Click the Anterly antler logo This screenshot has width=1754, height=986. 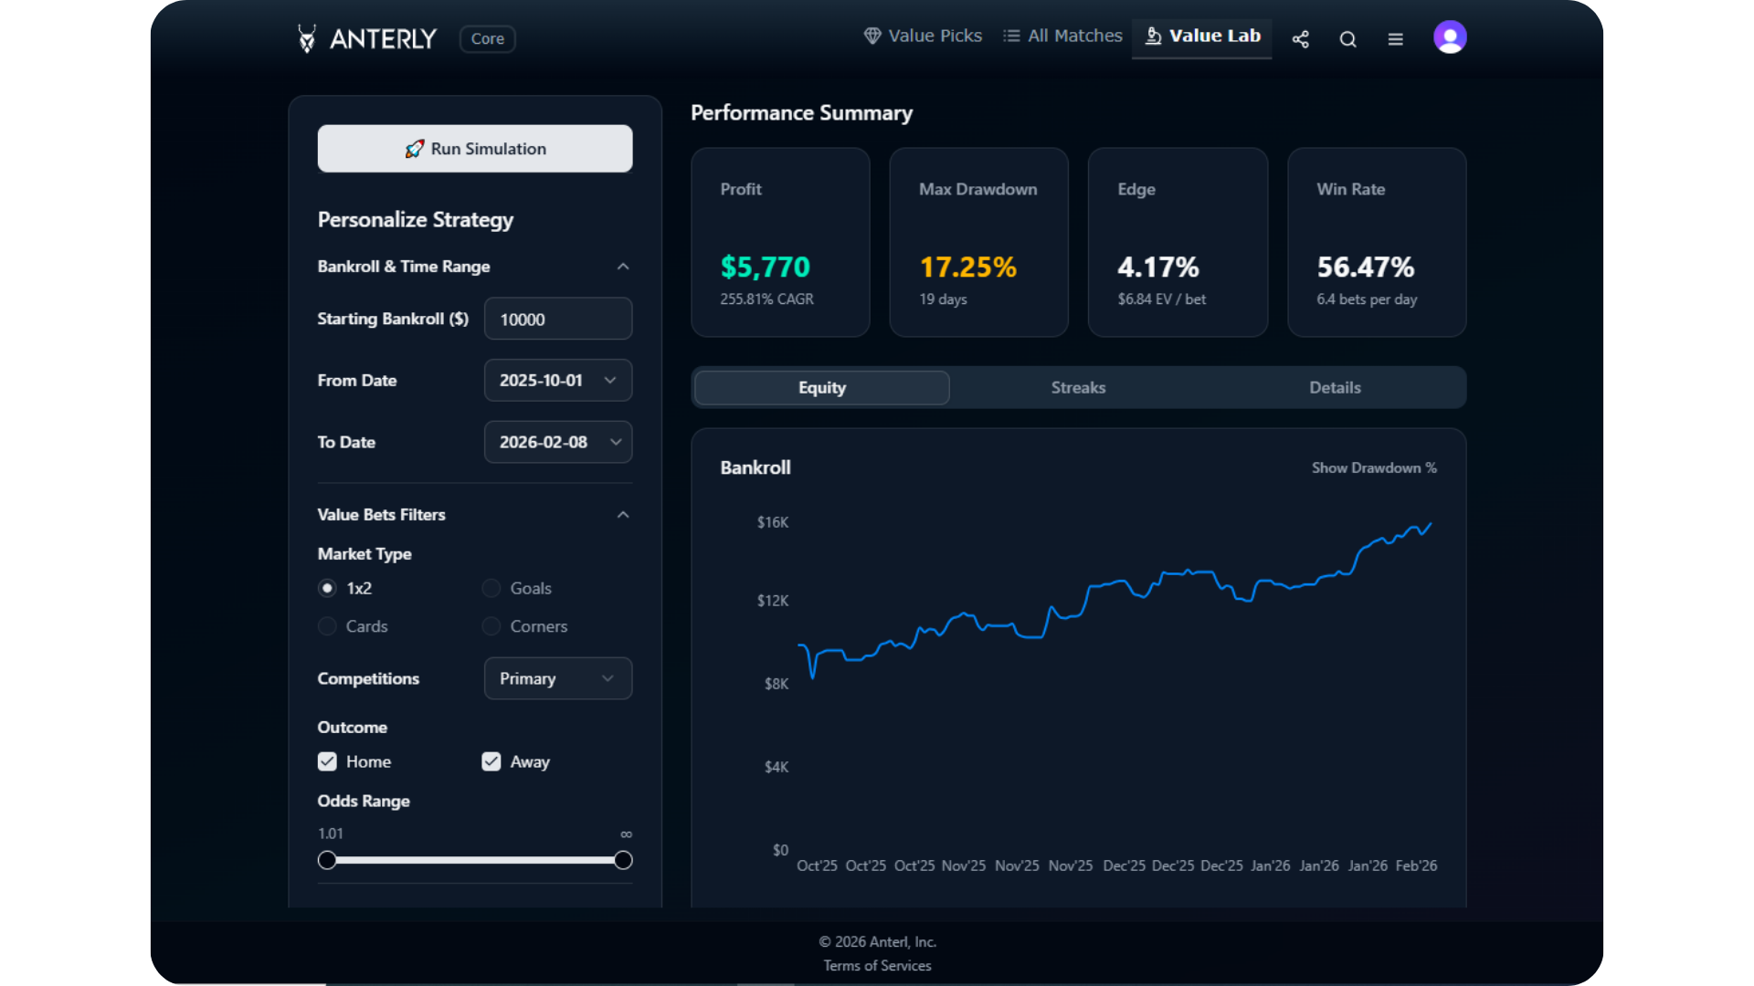(308, 38)
